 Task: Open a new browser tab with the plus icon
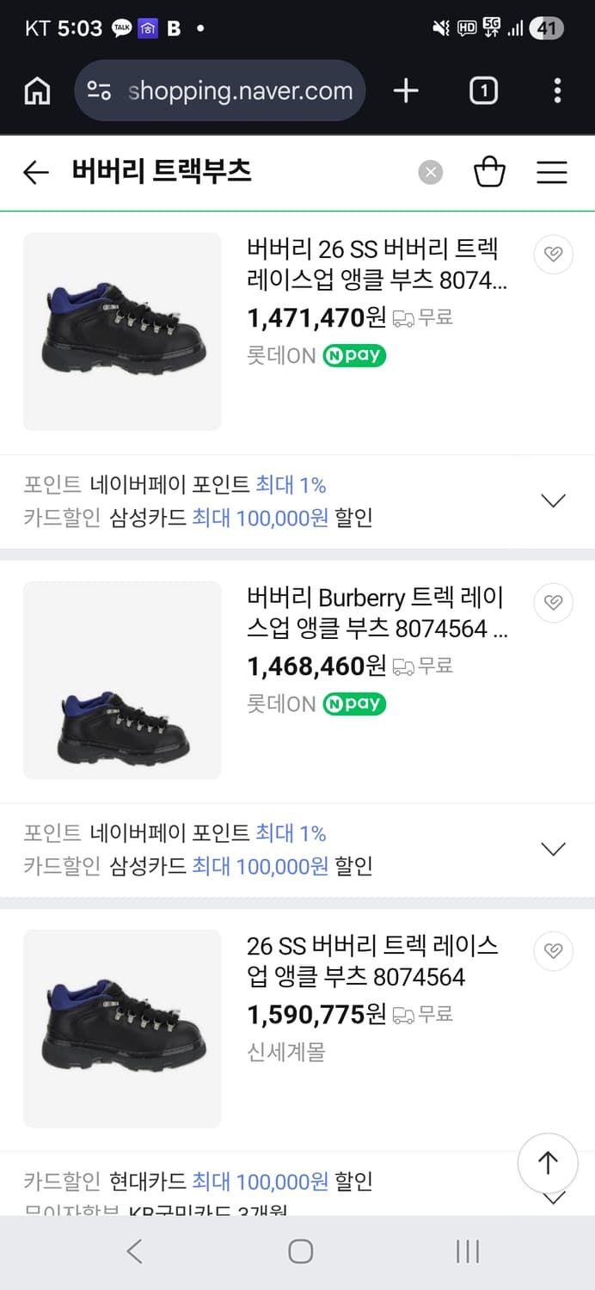coord(406,89)
